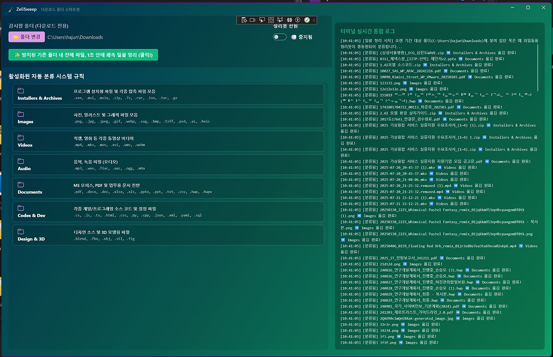The image size is (553, 357).
Task: Click the purple 중지됨 status indicator dot
Action: click(294, 37)
